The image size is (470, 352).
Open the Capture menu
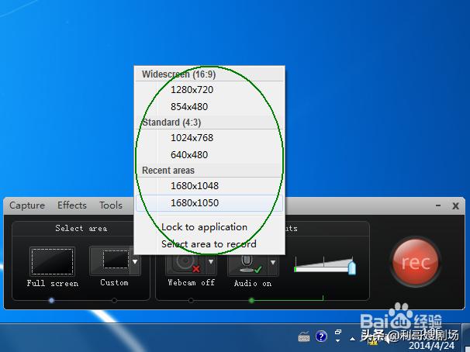[27, 205]
